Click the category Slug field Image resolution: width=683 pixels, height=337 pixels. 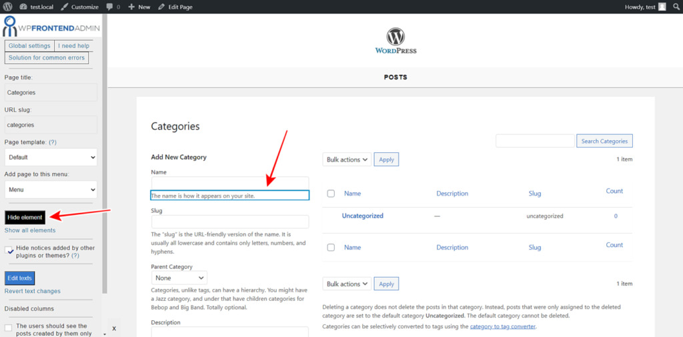click(x=230, y=222)
